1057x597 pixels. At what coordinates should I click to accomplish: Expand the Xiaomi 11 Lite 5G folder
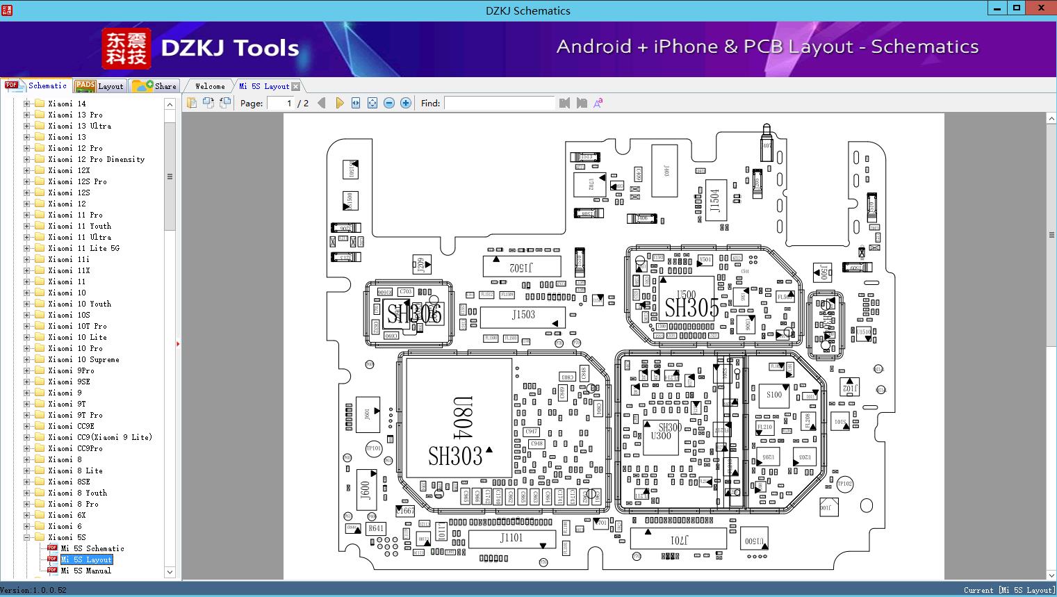(x=27, y=248)
